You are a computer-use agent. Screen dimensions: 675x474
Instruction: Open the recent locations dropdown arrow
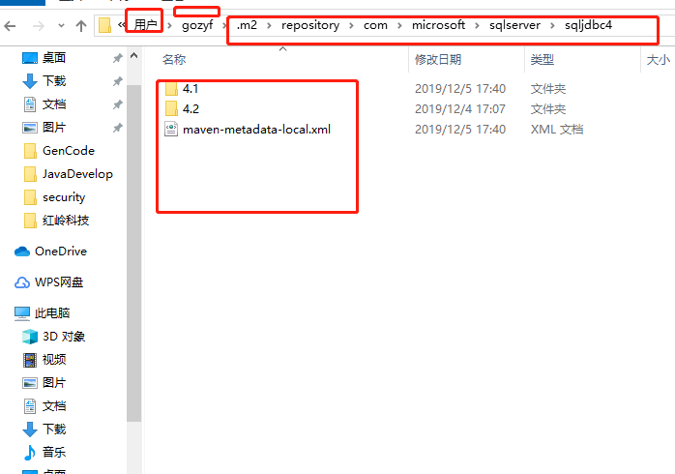pos(61,26)
